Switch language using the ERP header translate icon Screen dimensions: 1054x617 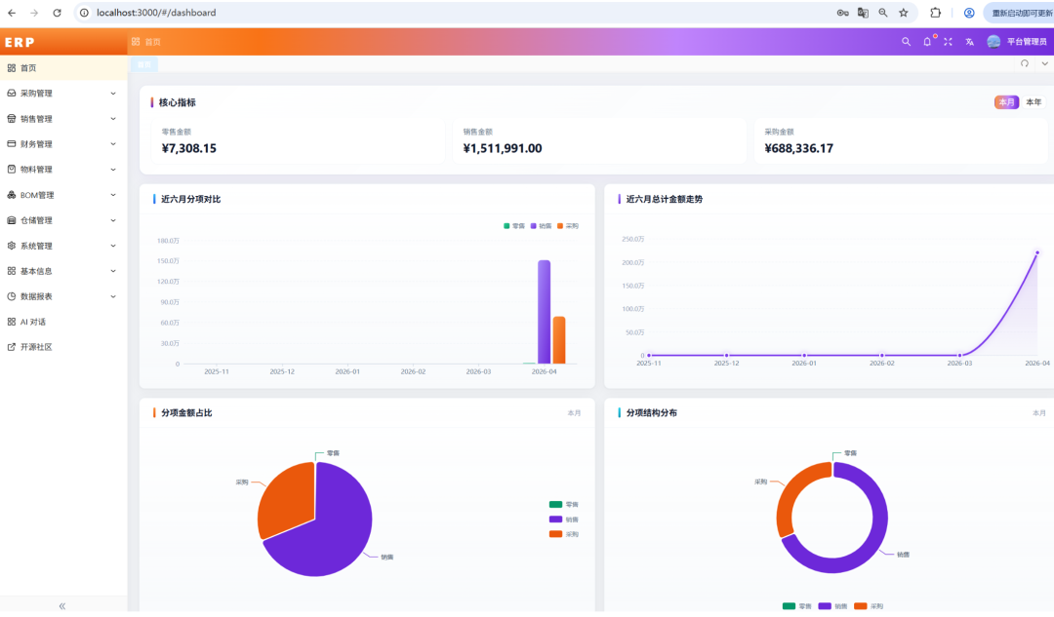tap(969, 42)
